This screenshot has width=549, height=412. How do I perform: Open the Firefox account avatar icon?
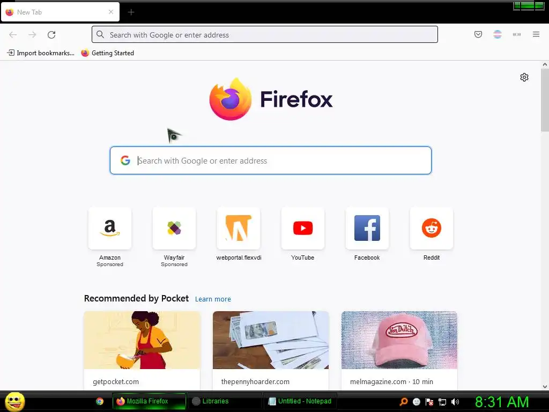pos(497,34)
